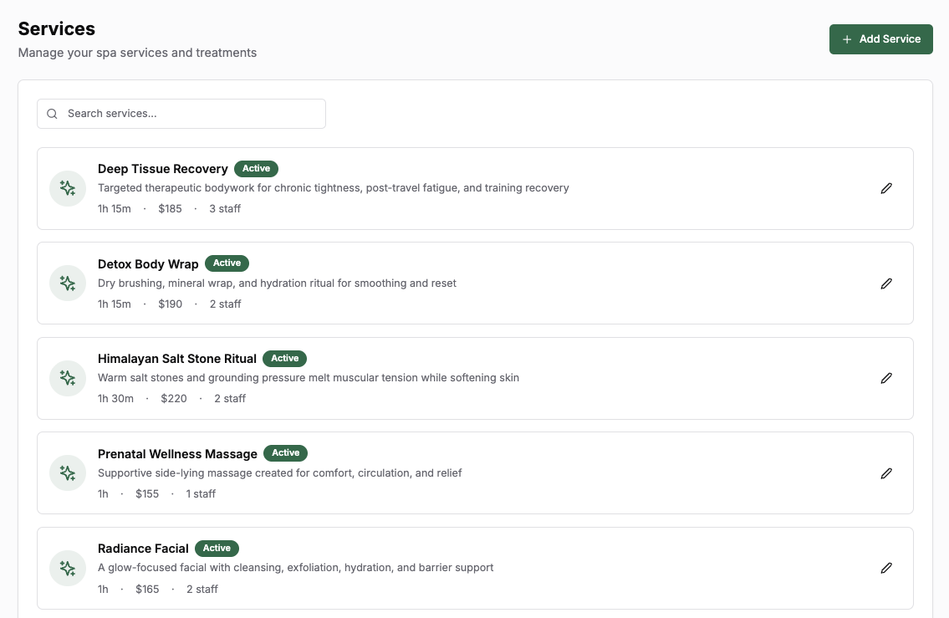Click the sparkle icon beside Radiance Facial
The height and width of the screenshot is (618, 949).
(67, 568)
